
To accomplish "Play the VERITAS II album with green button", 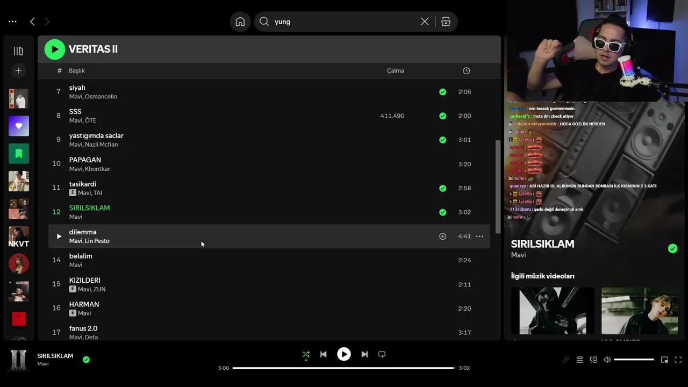I will [54, 49].
